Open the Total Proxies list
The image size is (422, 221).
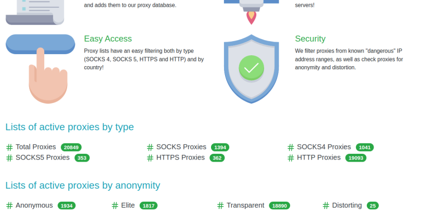click(x=35, y=147)
